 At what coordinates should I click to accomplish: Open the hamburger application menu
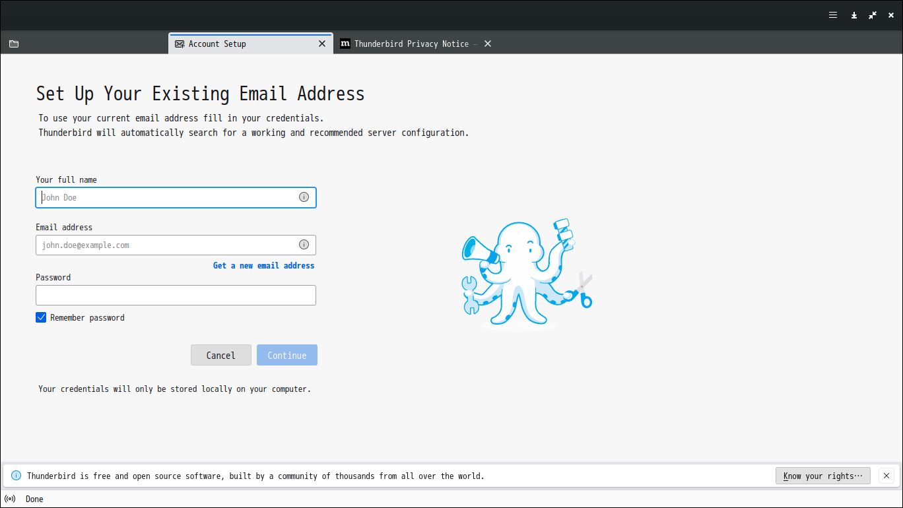tap(833, 15)
